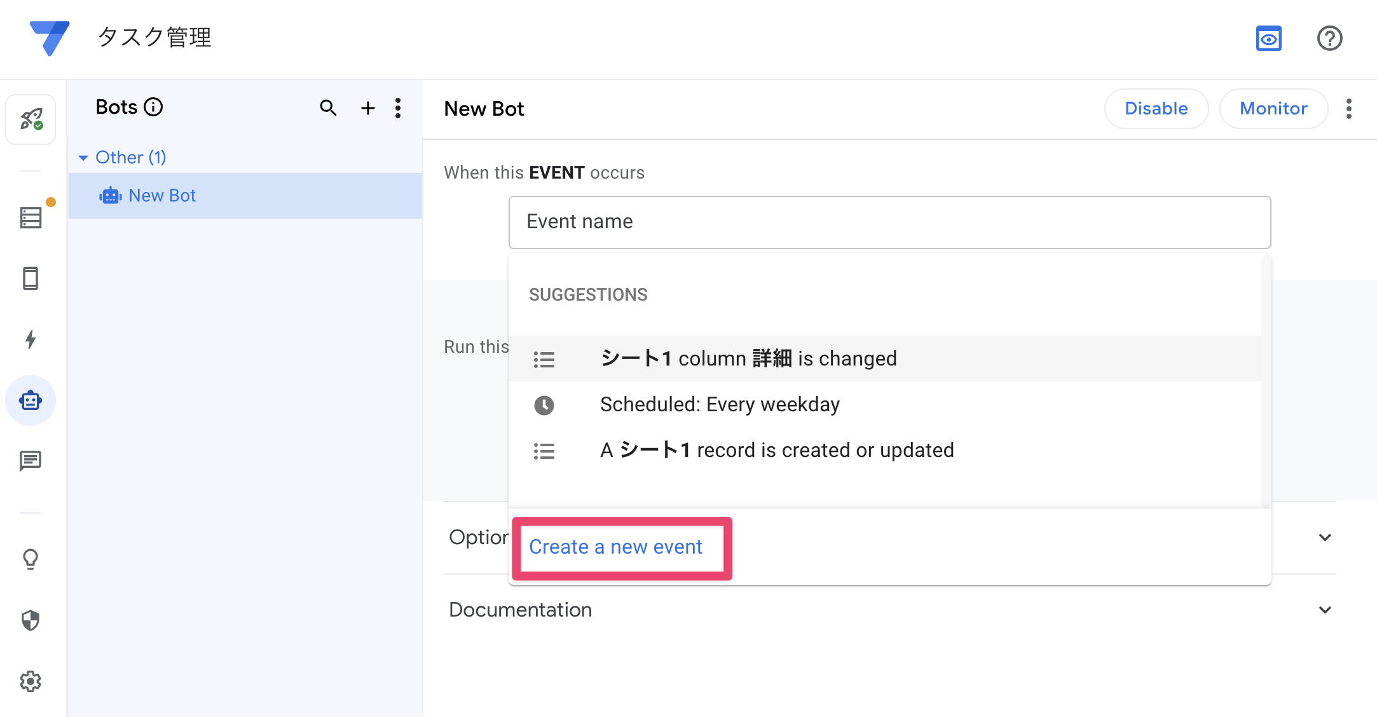
Task: Open the Chat apps section icon
Action: (x=31, y=461)
